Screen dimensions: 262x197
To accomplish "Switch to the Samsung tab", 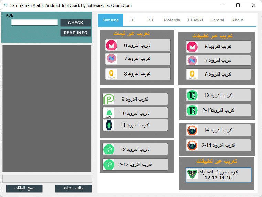I will pos(110,20).
